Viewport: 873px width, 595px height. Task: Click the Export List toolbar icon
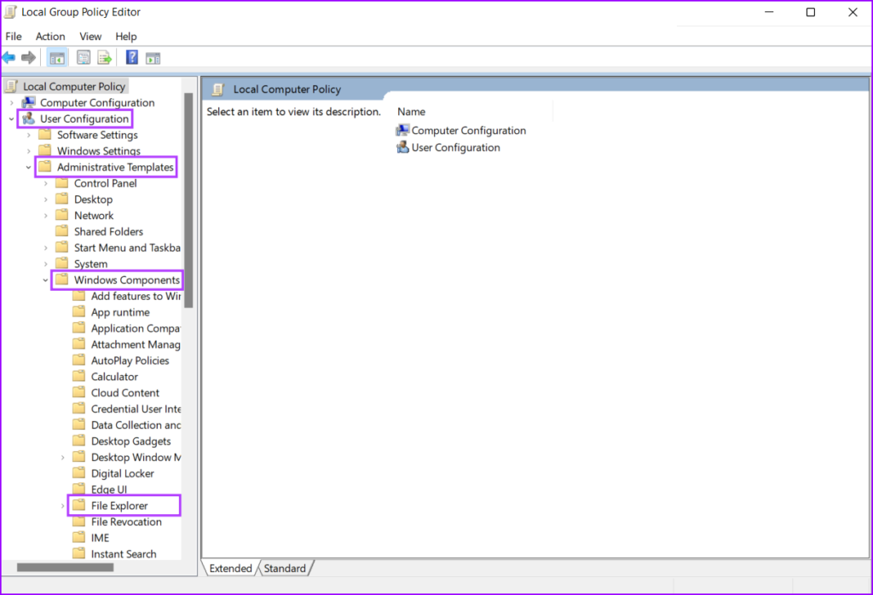click(x=104, y=57)
